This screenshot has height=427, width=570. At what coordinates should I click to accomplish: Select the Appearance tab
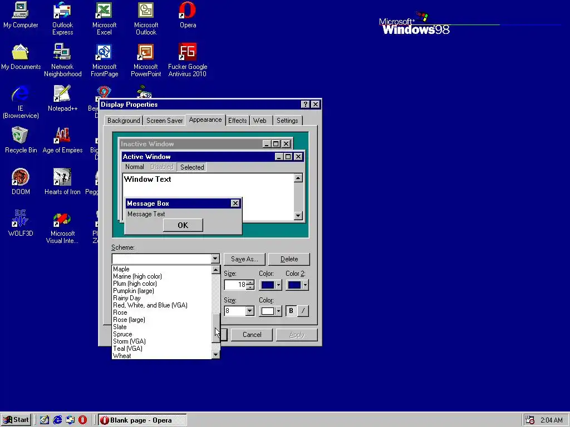(205, 120)
